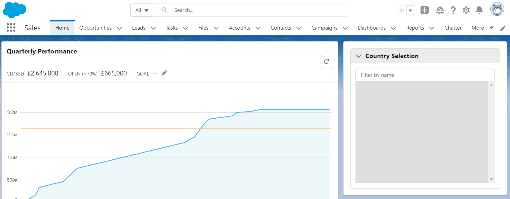This screenshot has height=199, width=510.
Task: Collapse the Country Selection section
Action: click(x=359, y=56)
